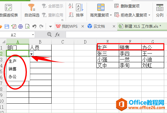The width and height of the screenshot is (167, 113).
Task: Open the 数据透视表 pivot table tool
Action: pyautogui.click(x=8, y=11)
